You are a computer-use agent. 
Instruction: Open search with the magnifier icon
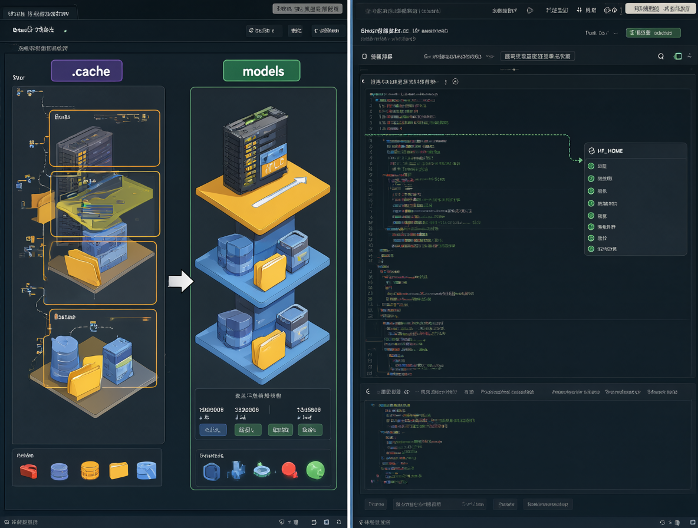(661, 57)
